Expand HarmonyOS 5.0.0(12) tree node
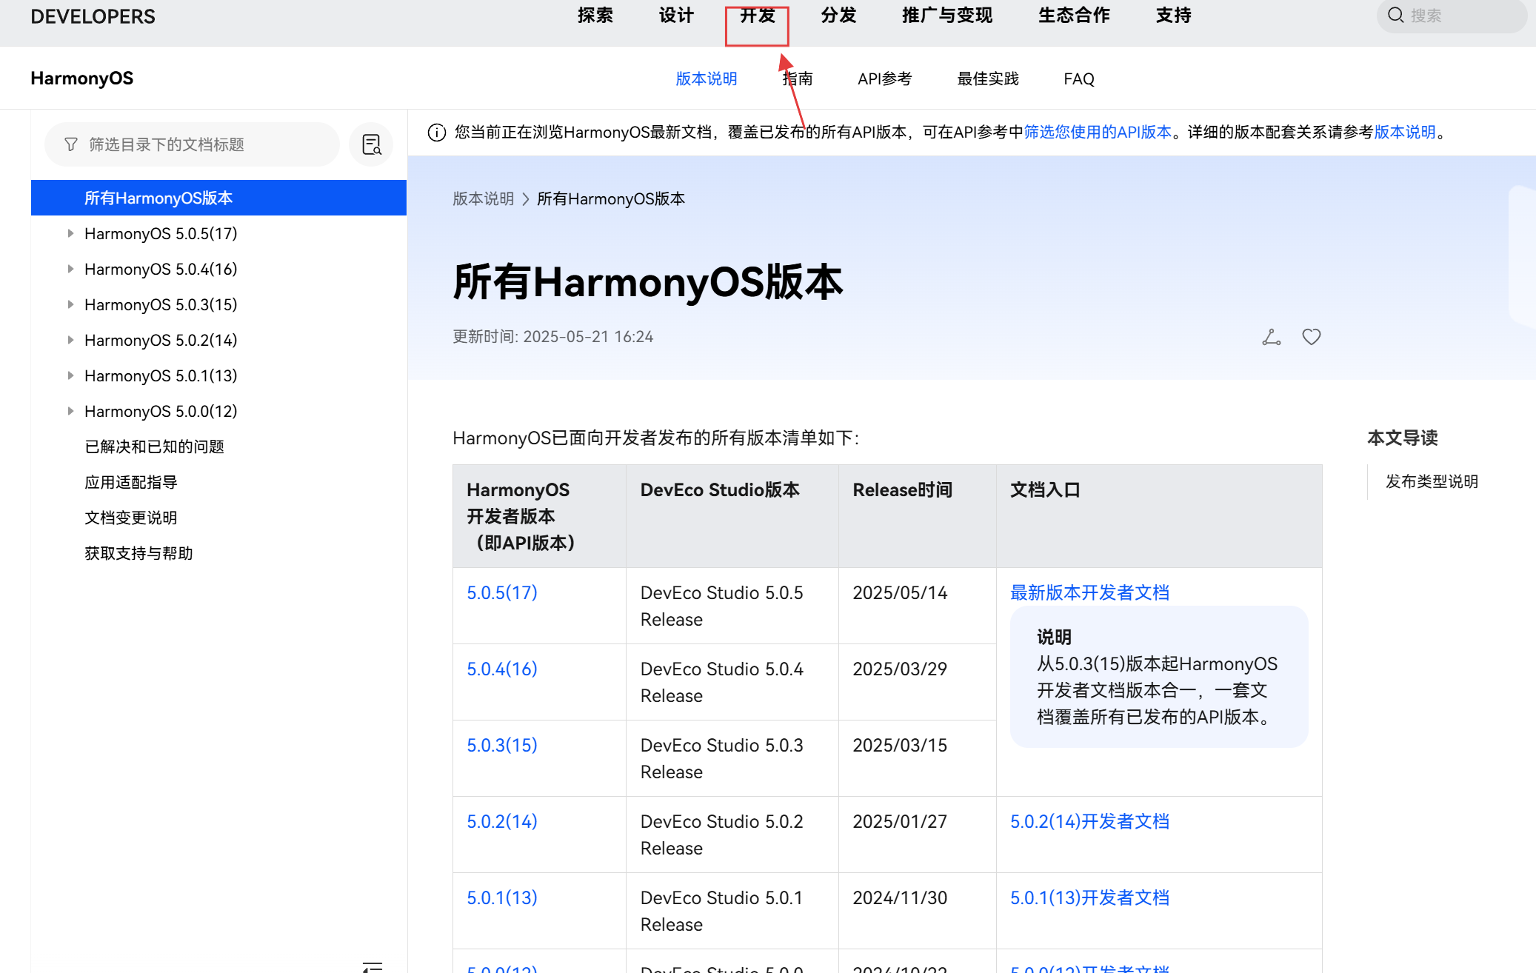Screen dimensions: 1536x973 tap(70, 411)
